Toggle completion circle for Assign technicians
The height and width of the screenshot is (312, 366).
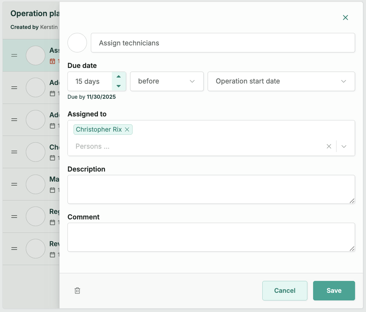tap(77, 43)
